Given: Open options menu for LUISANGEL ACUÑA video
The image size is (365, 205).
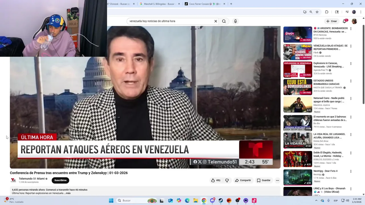Looking at the screenshot, I should [x=351, y=135].
